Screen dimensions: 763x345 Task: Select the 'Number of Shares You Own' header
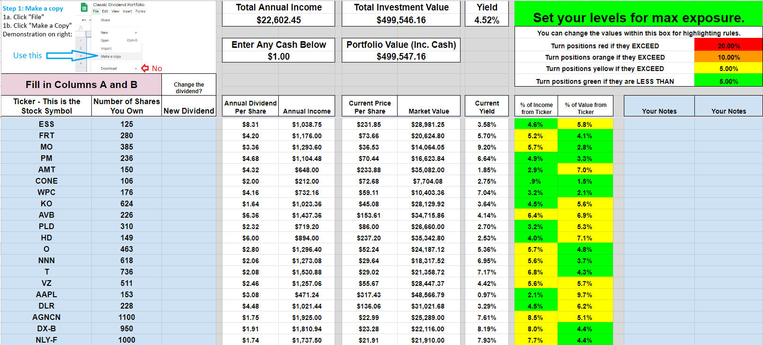tap(126, 106)
